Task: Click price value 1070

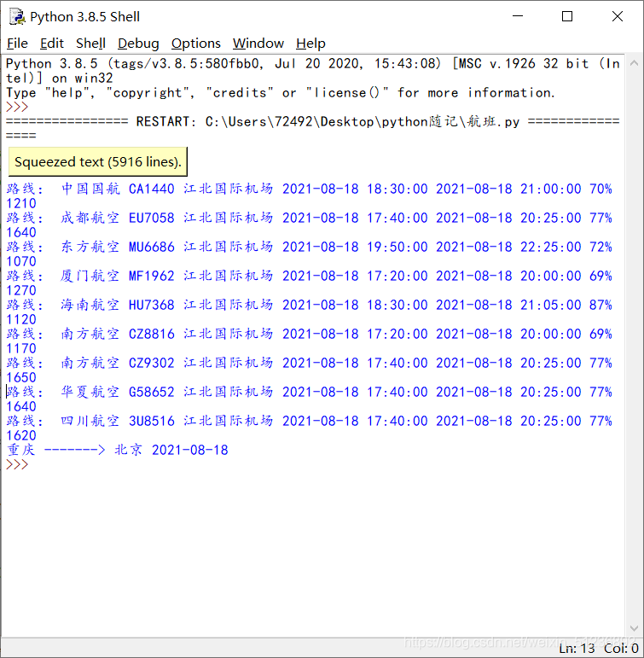Action: point(21,261)
